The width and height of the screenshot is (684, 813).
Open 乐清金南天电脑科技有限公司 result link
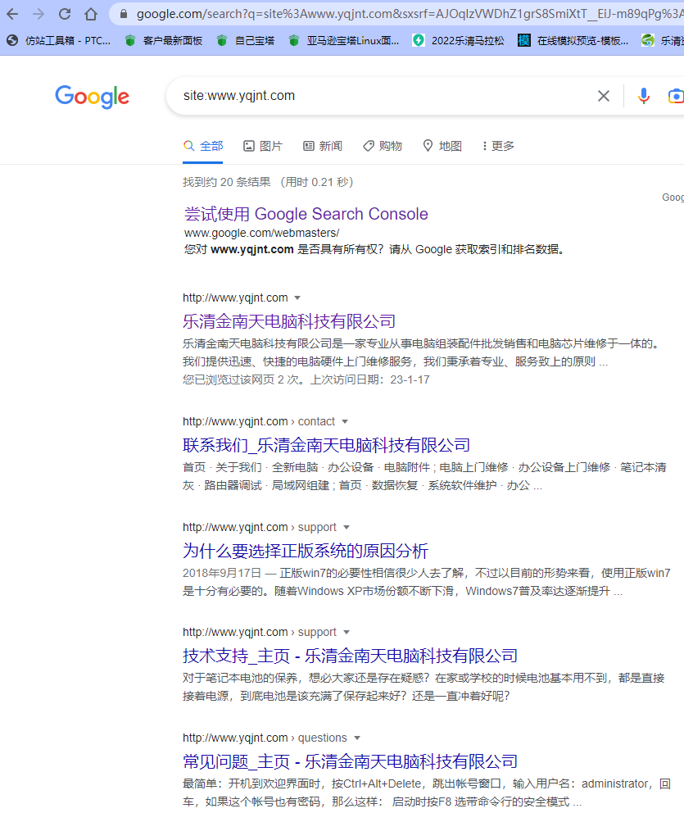(289, 320)
